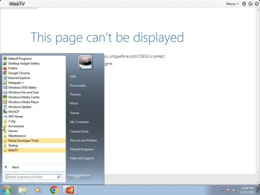Open the Action Center flag icon
260x195 pixels.
228,190
